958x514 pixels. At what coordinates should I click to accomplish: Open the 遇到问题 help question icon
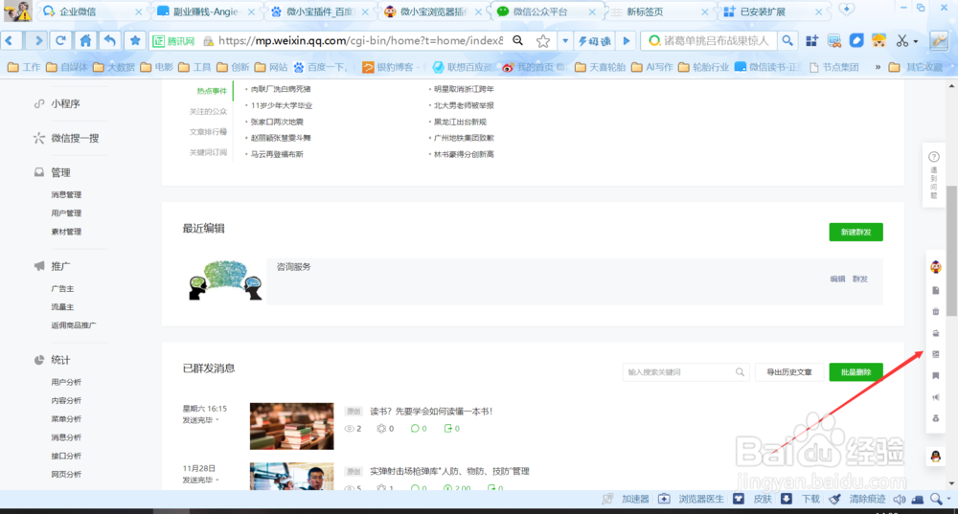(x=934, y=157)
